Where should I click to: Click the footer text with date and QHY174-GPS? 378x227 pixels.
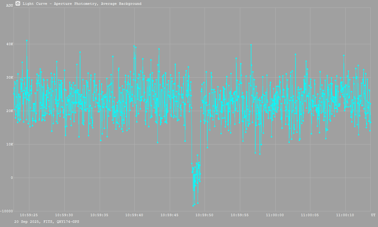tap(47, 222)
